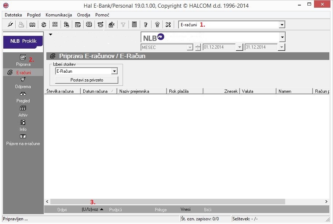The image size is (333, 224).
Task: Click small black triangle above the header
Action: tap(50, 34)
